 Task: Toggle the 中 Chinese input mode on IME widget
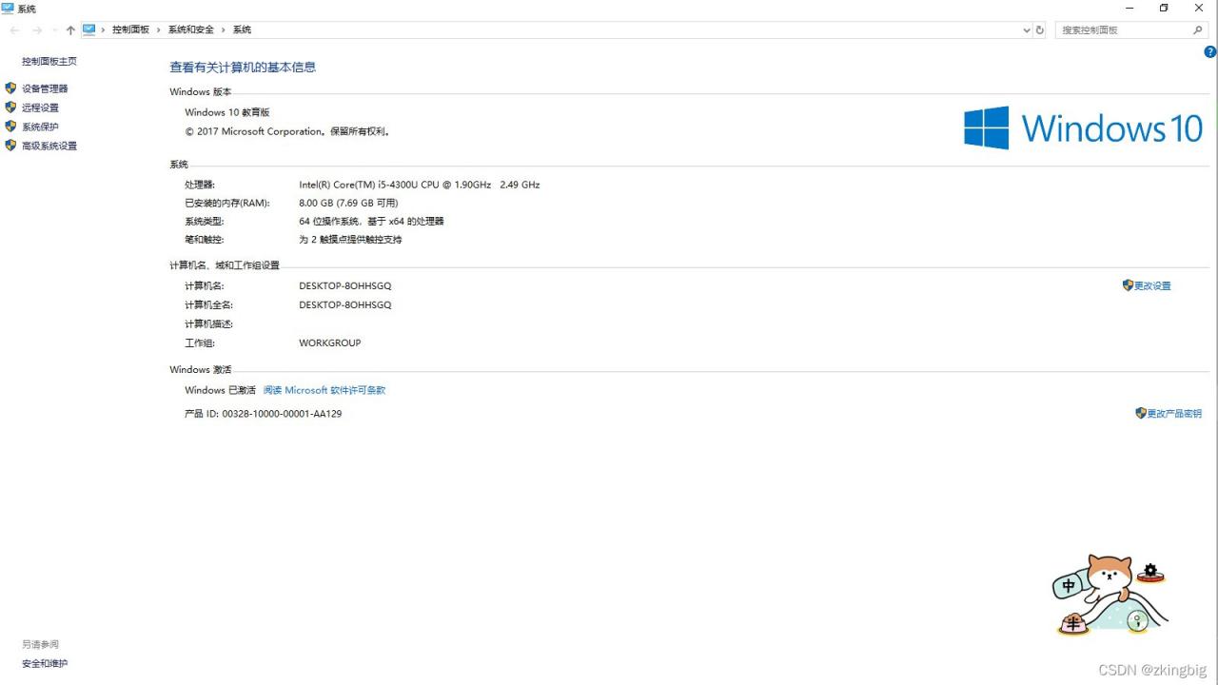pyautogui.click(x=1069, y=586)
